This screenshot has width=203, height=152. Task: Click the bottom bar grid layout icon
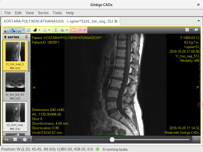click(x=15, y=140)
